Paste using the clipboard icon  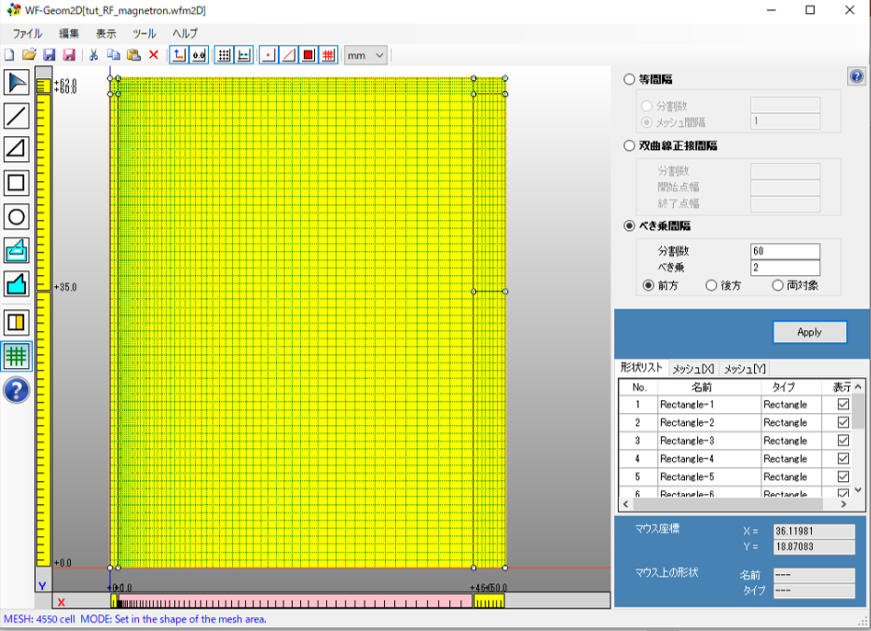(x=134, y=55)
